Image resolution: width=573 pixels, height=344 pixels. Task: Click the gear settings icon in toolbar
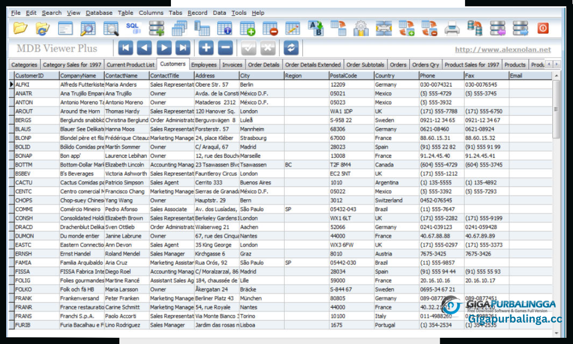tap(361, 29)
